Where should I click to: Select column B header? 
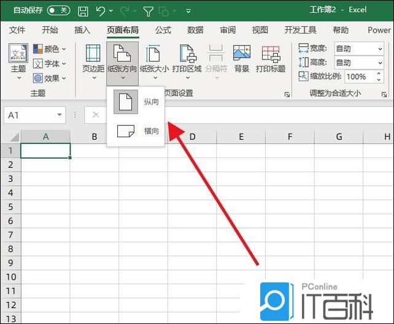point(95,137)
